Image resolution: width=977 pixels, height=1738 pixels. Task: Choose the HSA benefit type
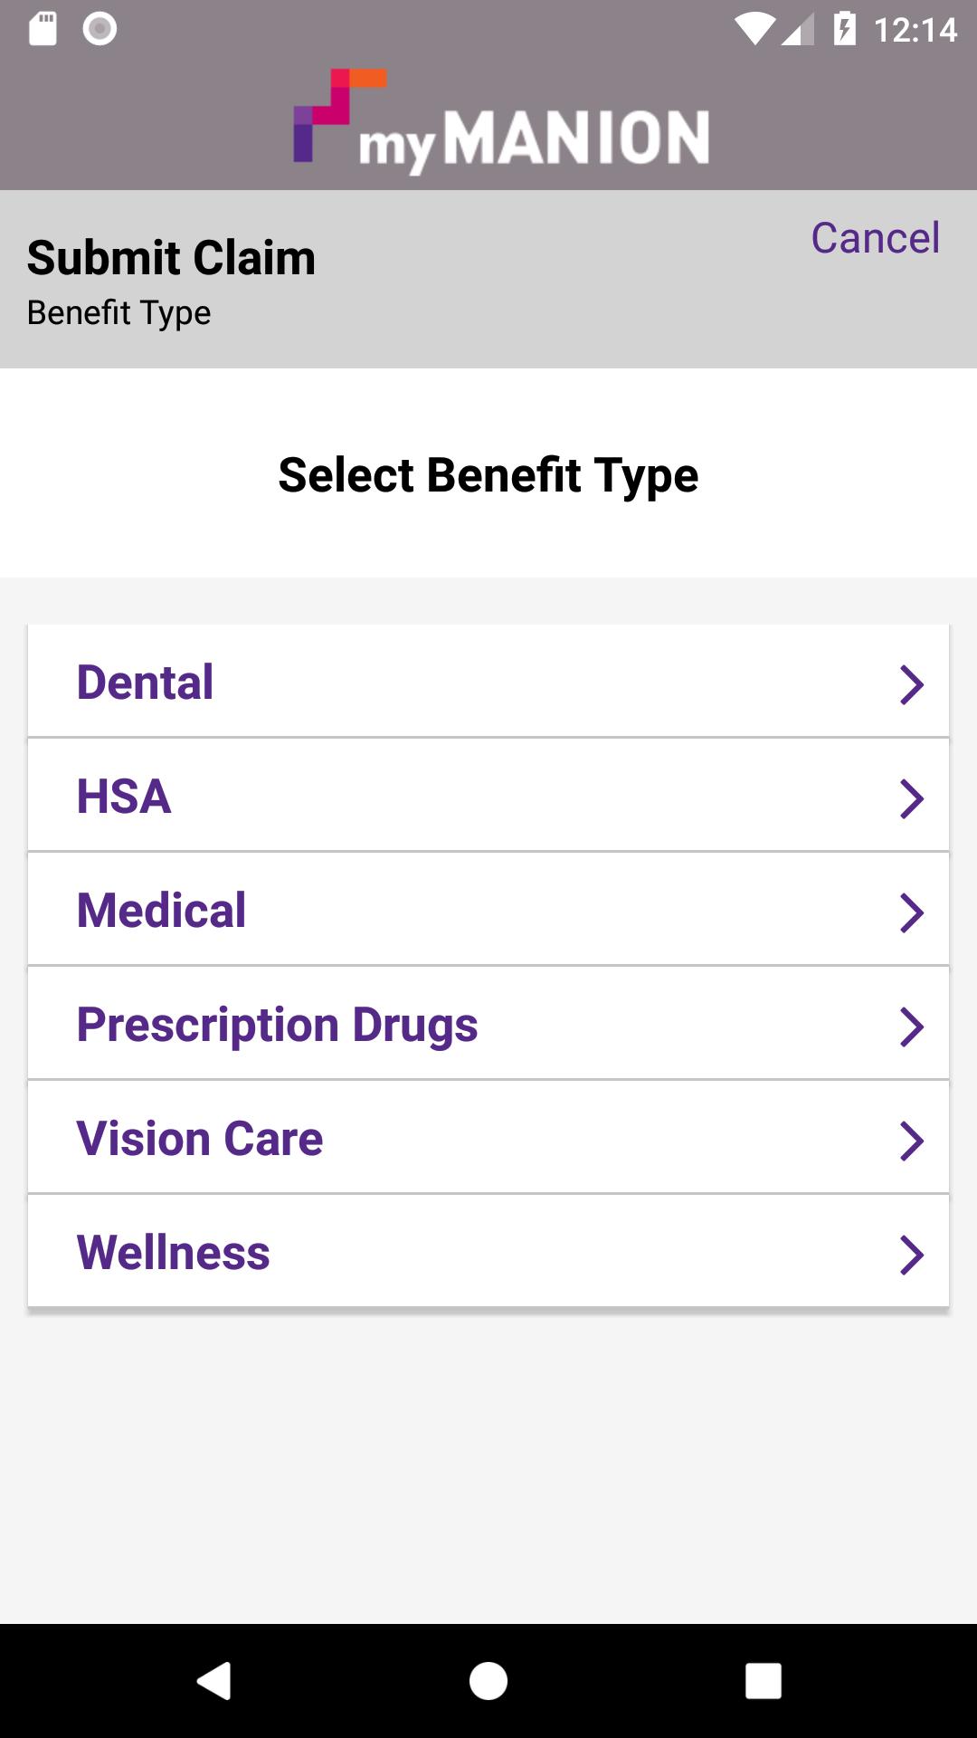[x=488, y=795]
